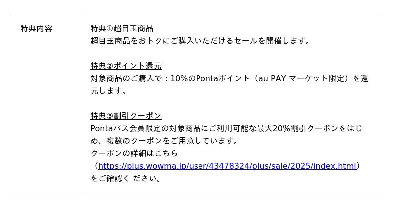Click the 特典内容 row label
This screenshot has width=399, height=207.
pyautogui.click(x=36, y=28)
